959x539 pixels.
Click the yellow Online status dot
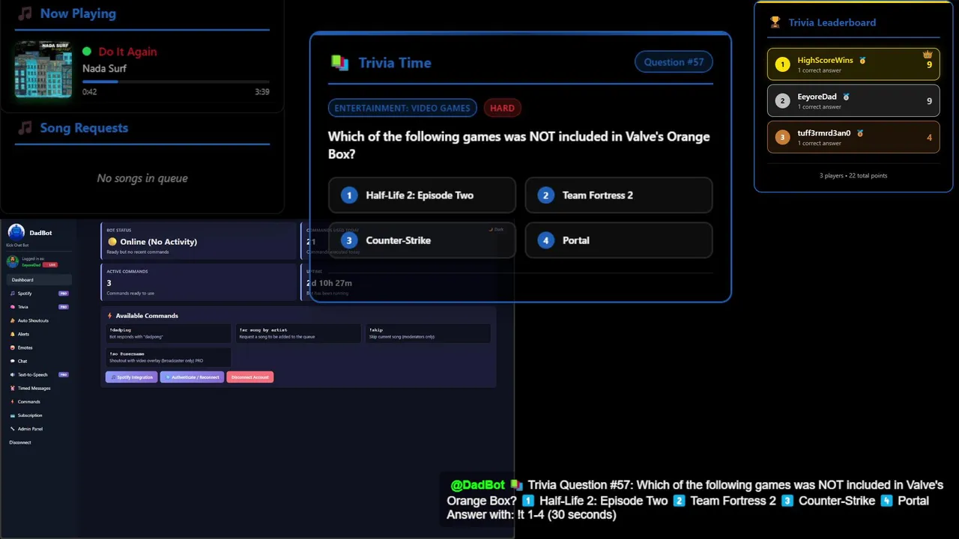point(112,242)
